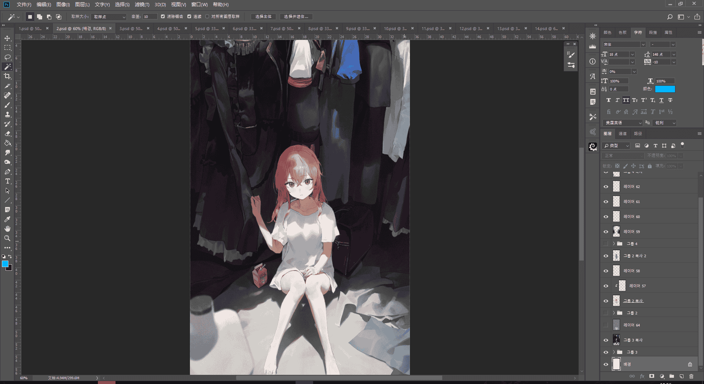Switch to the 通道 channels tab
Screen dimensions: 704x384
[623, 134]
